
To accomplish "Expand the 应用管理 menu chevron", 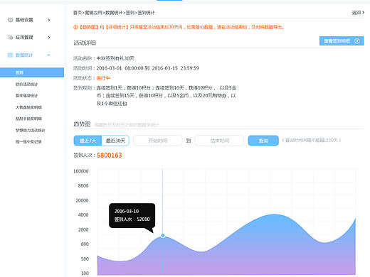I will coord(49,38).
